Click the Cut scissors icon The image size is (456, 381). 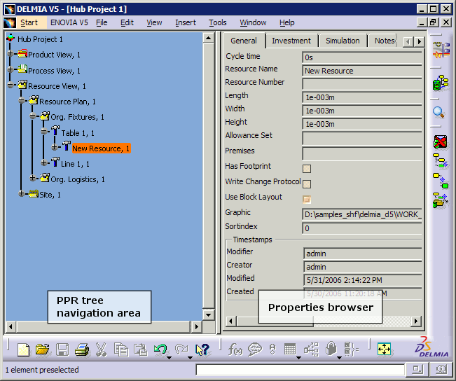tap(102, 349)
